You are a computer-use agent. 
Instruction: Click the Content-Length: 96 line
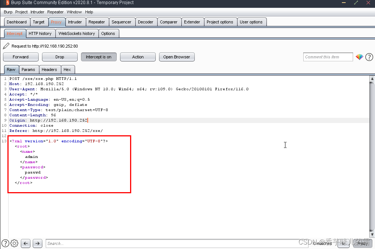pos(33,115)
